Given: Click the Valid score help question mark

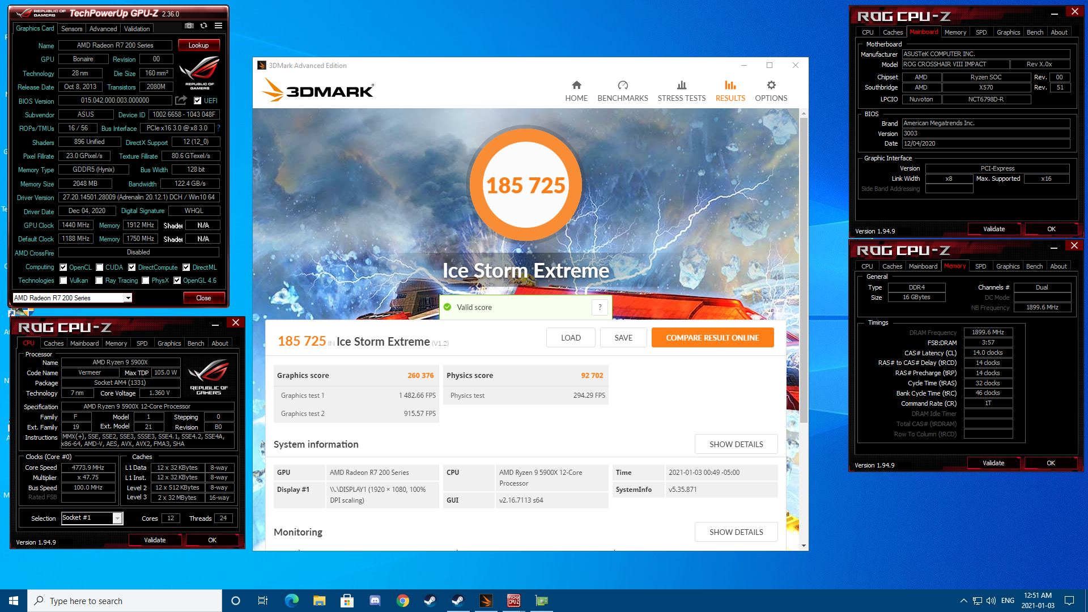Looking at the screenshot, I should point(600,307).
